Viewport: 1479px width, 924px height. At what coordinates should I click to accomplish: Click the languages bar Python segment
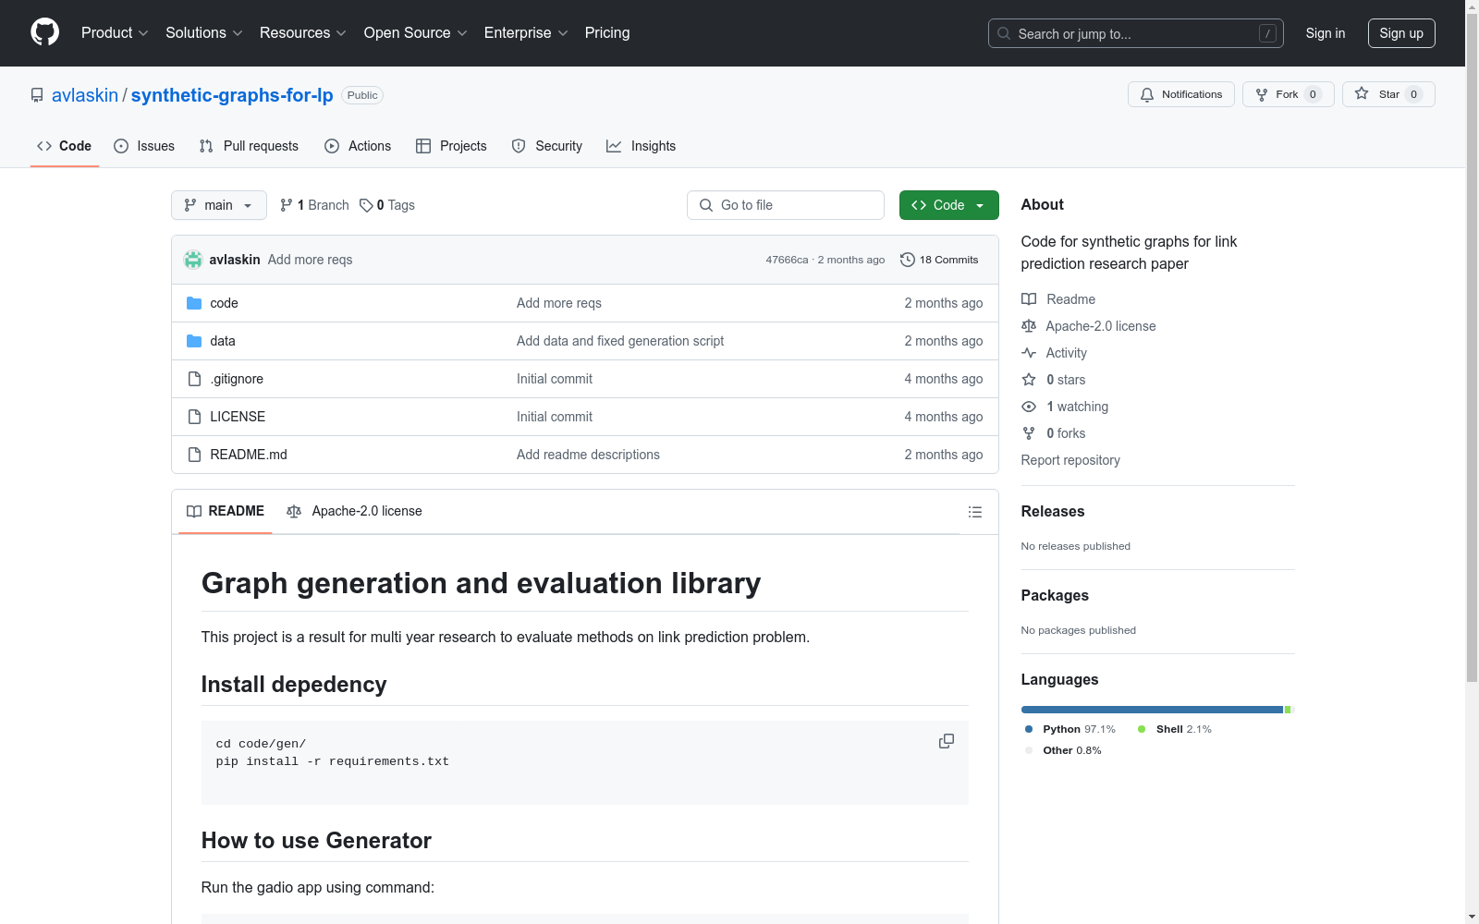[1152, 710]
